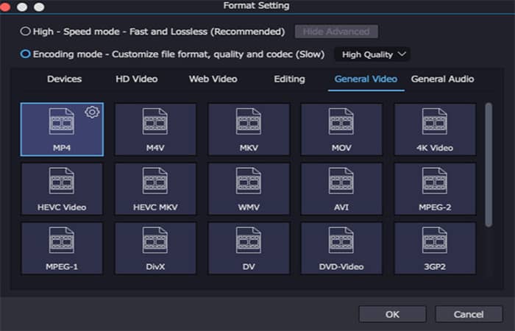Image resolution: width=515 pixels, height=331 pixels.
Task: Select the MP4 format tile
Action: 62,129
